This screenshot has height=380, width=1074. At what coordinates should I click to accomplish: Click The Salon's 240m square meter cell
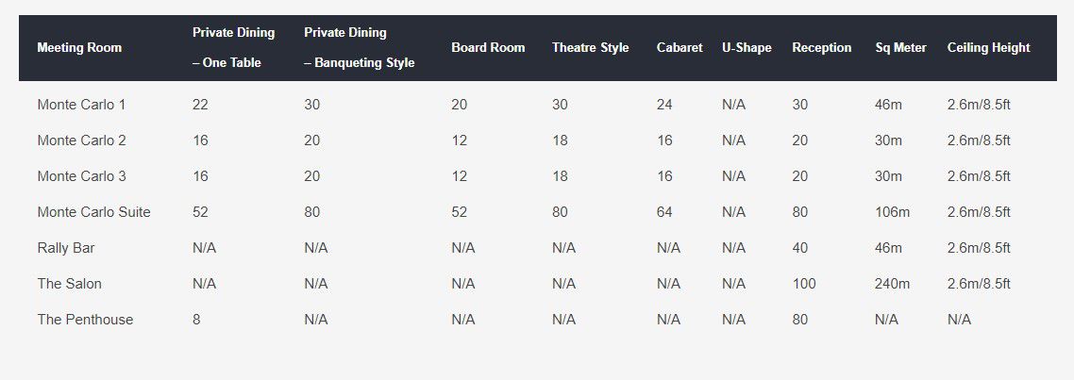(x=892, y=284)
